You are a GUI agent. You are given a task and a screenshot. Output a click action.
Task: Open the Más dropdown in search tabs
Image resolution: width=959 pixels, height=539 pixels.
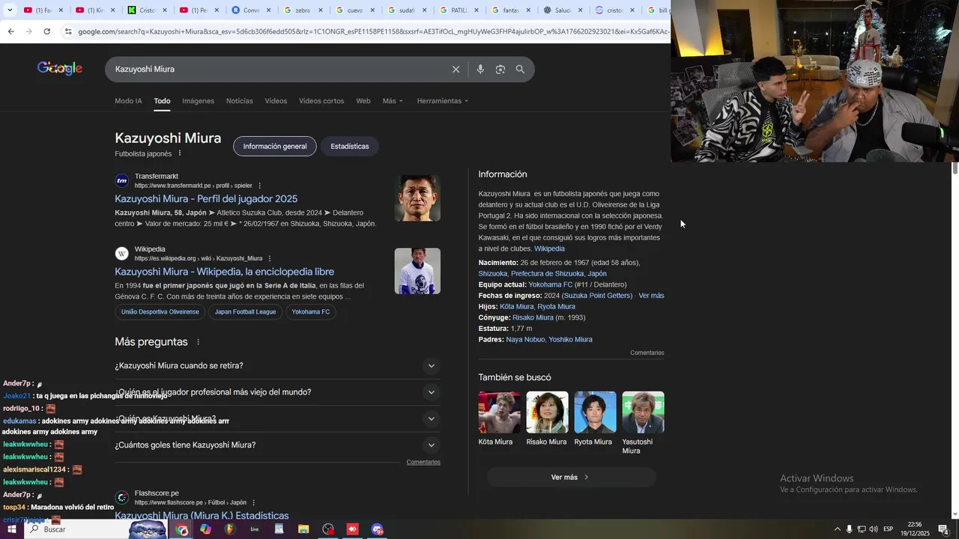point(393,101)
